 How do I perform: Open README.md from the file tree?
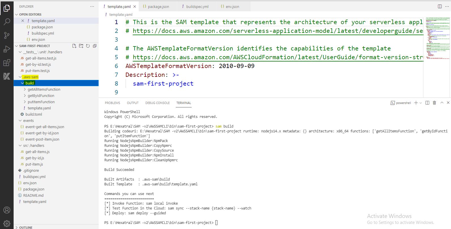coord(33,195)
